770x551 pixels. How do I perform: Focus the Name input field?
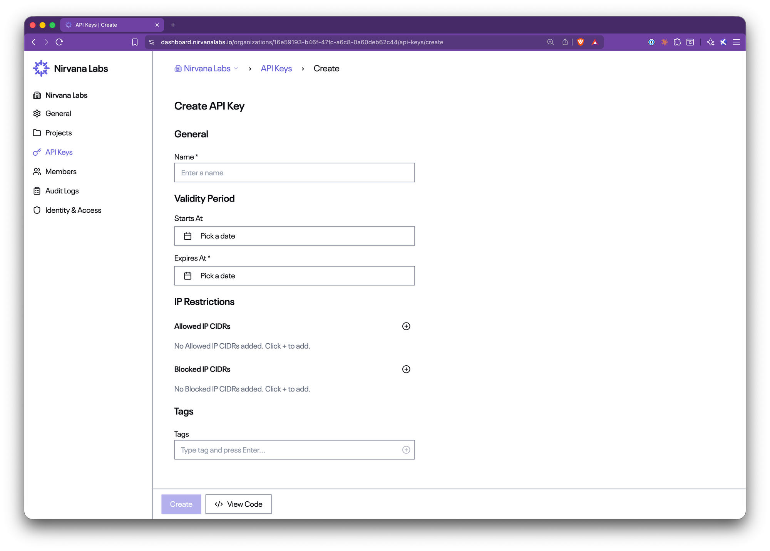[294, 173]
